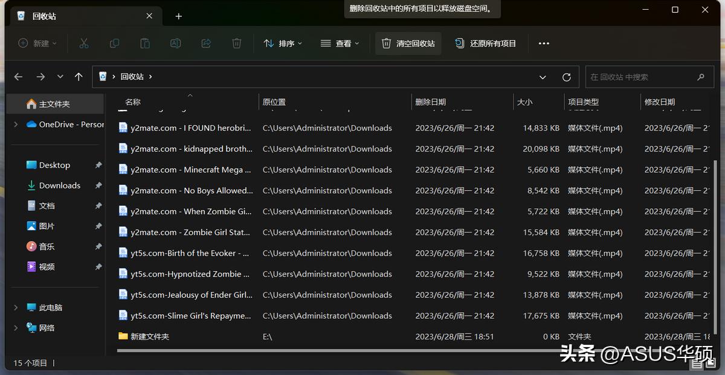The image size is (725, 375).
Task: Click 清空回收站 to empty Recycle Bin
Action: click(408, 43)
